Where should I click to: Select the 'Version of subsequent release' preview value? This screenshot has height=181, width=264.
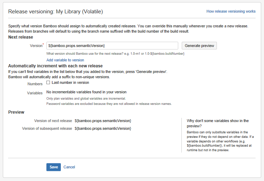click(x=103, y=129)
